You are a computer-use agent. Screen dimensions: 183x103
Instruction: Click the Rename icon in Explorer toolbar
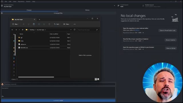39,24
